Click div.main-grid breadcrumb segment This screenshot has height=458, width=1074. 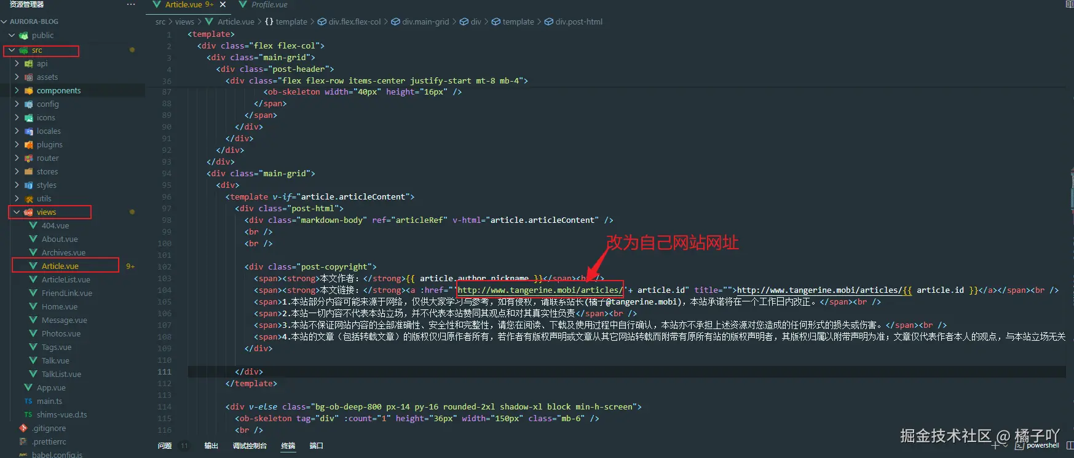pos(425,21)
